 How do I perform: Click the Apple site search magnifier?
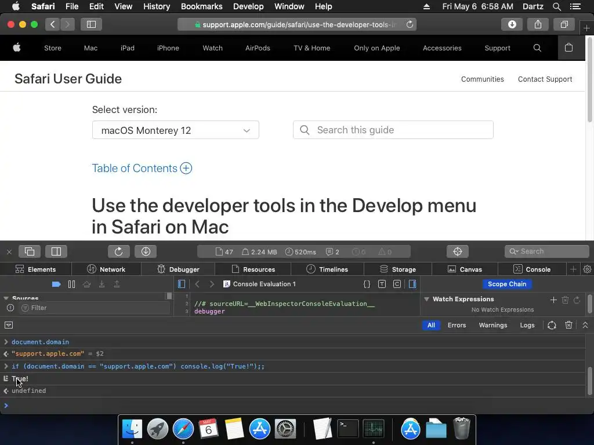537,48
